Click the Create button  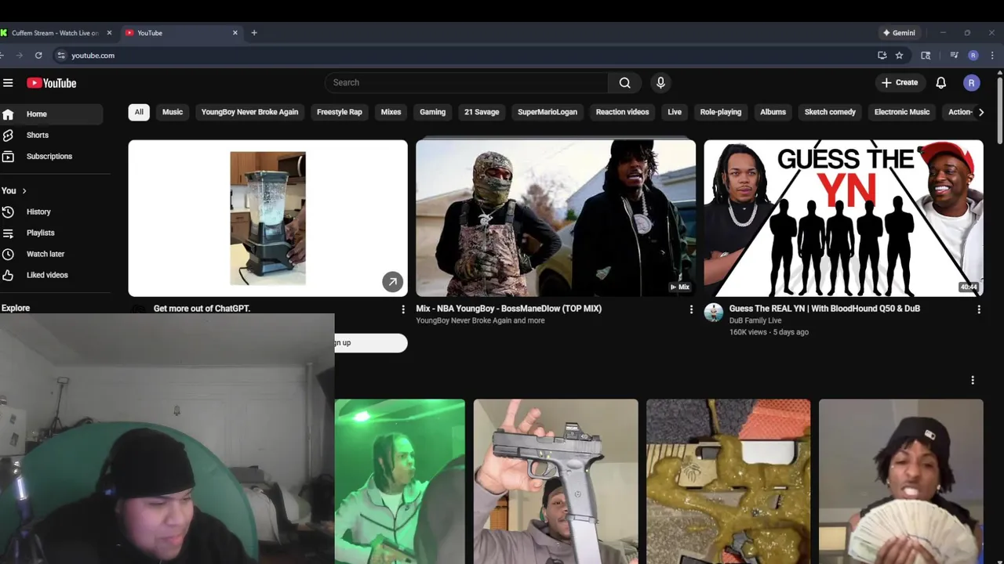coord(899,82)
